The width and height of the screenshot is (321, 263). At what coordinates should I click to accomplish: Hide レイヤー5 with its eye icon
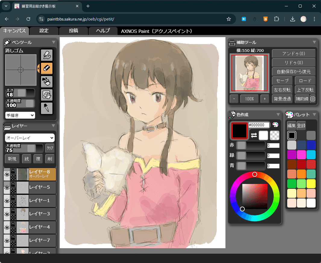coord(7,188)
